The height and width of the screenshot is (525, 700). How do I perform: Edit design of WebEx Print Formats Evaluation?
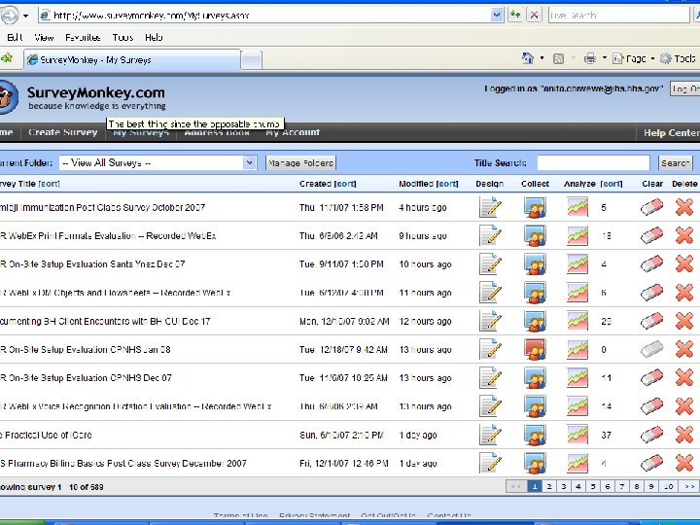(490, 235)
